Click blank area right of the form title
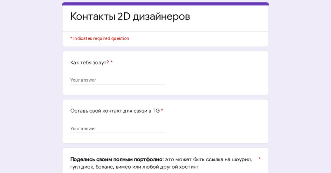The height and width of the screenshot is (173, 331). [x=229, y=17]
